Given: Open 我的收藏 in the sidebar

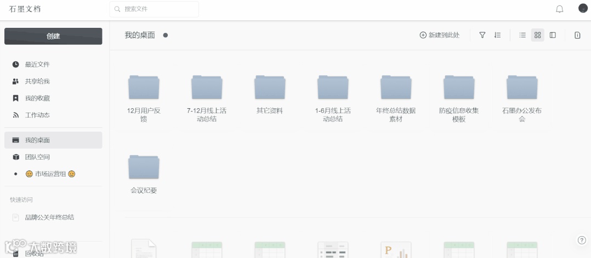Looking at the screenshot, I should (53, 98).
